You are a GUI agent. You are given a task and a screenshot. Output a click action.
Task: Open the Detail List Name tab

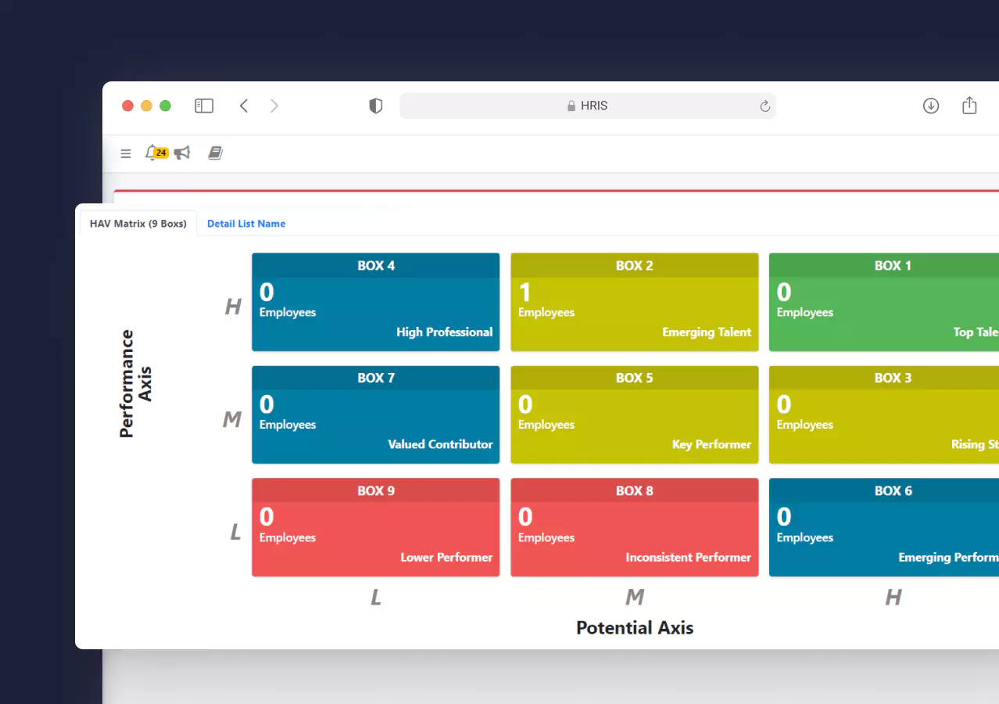[x=246, y=224]
